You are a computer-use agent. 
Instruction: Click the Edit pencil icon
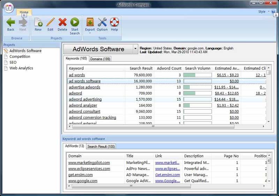[x=50, y=22]
